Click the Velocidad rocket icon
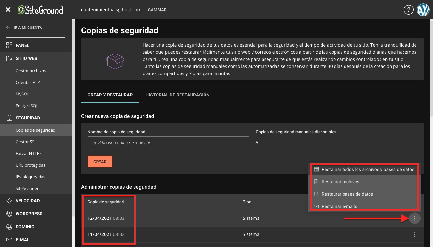The height and width of the screenshot is (247, 433). [9, 201]
